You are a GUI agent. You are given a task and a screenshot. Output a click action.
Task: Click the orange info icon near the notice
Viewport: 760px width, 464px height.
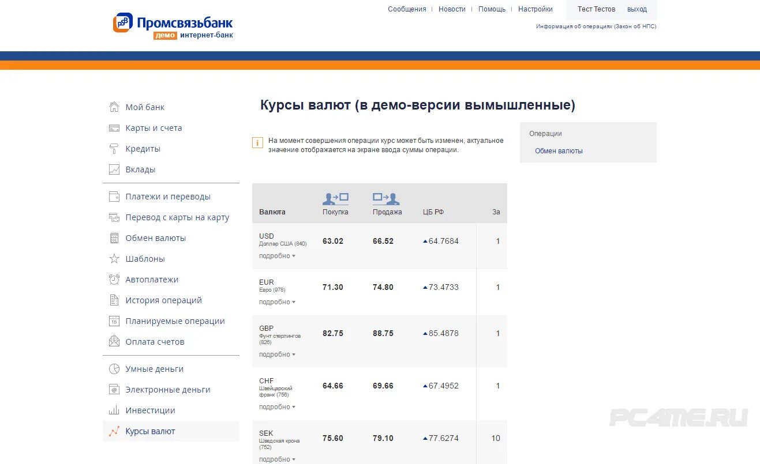click(x=257, y=142)
